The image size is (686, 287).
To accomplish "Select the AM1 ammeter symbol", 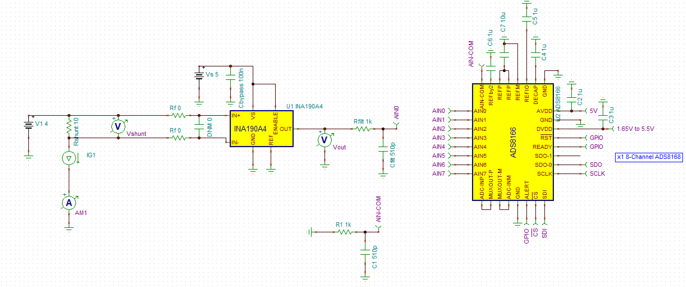I will pyautogui.click(x=69, y=203).
